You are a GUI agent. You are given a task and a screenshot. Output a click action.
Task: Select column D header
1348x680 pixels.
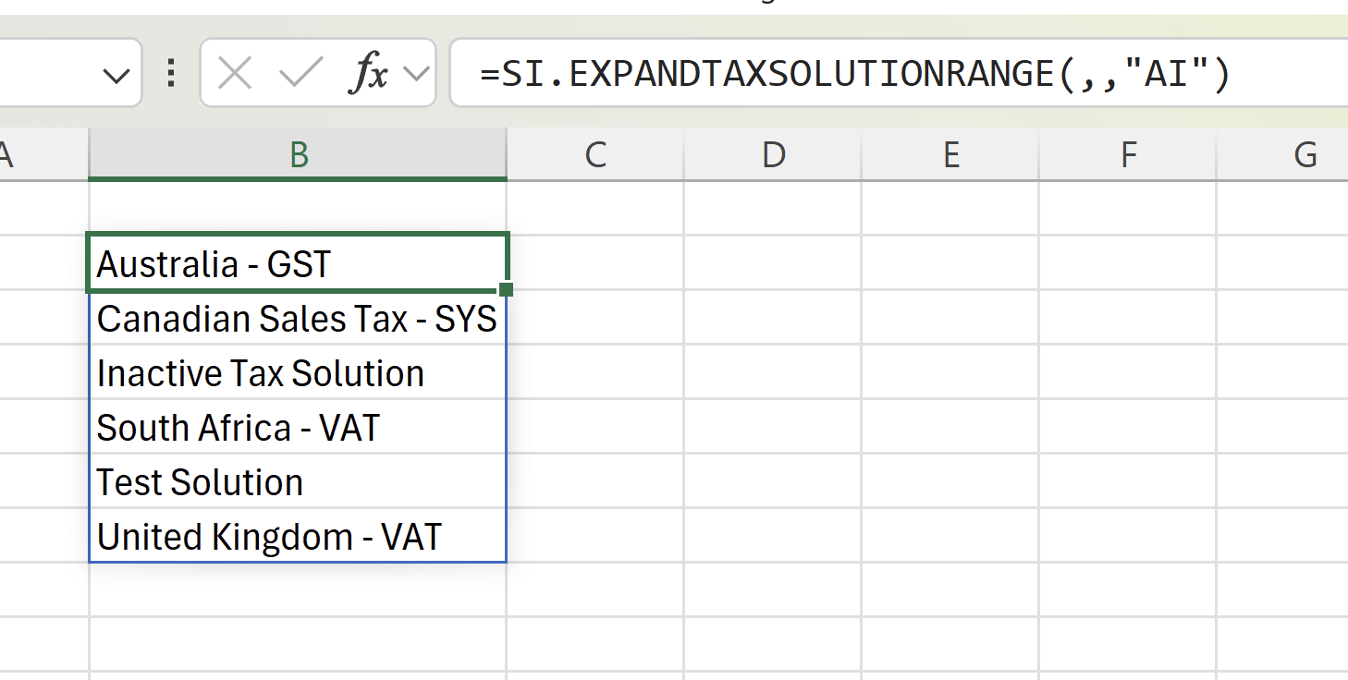point(773,154)
